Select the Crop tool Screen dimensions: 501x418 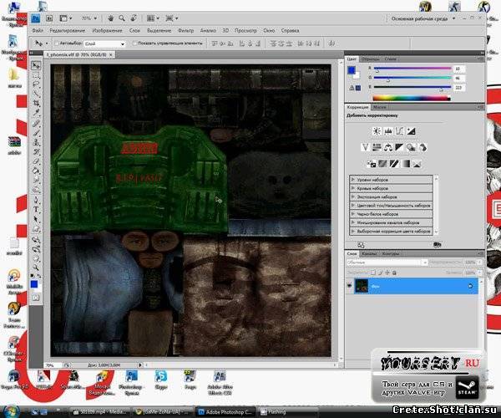(x=36, y=103)
